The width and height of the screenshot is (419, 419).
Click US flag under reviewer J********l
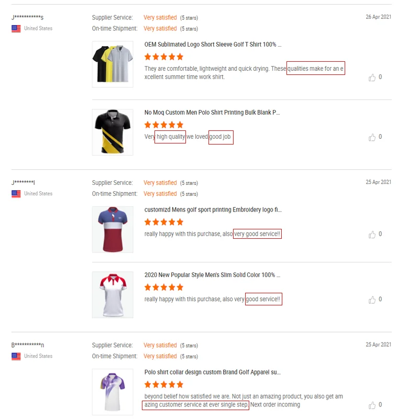pyautogui.click(x=16, y=194)
